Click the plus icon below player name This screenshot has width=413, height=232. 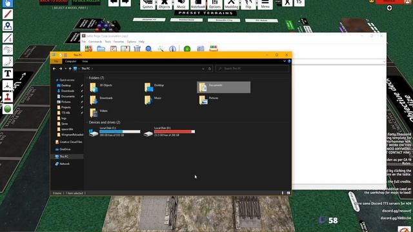point(389,8)
